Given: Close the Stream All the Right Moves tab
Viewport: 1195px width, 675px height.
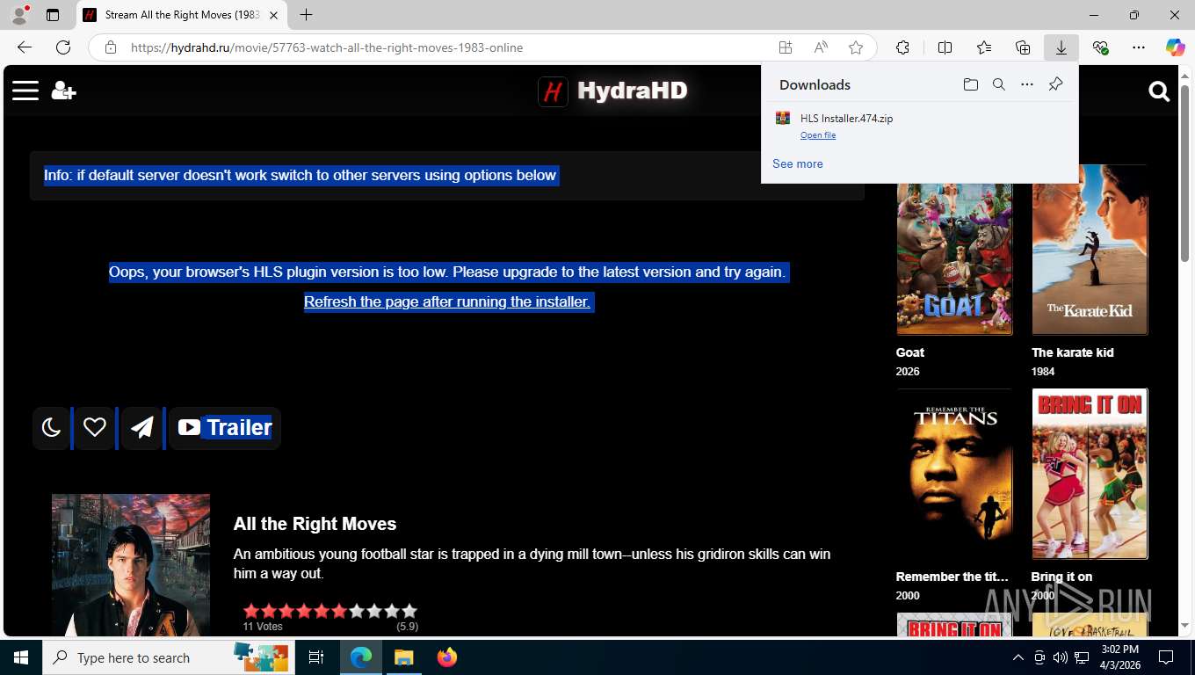Looking at the screenshot, I should point(273,15).
